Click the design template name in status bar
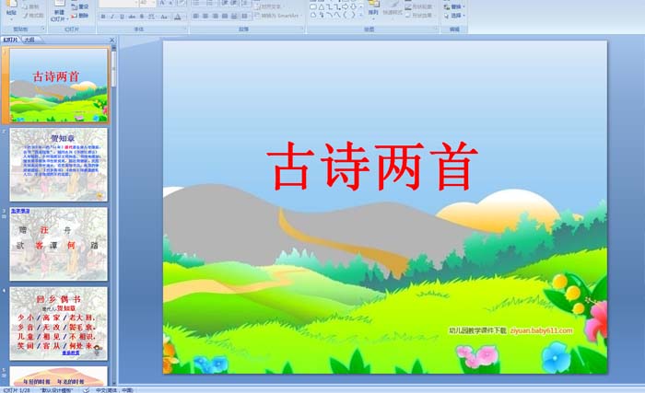This screenshot has width=645, height=393. [56, 389]
